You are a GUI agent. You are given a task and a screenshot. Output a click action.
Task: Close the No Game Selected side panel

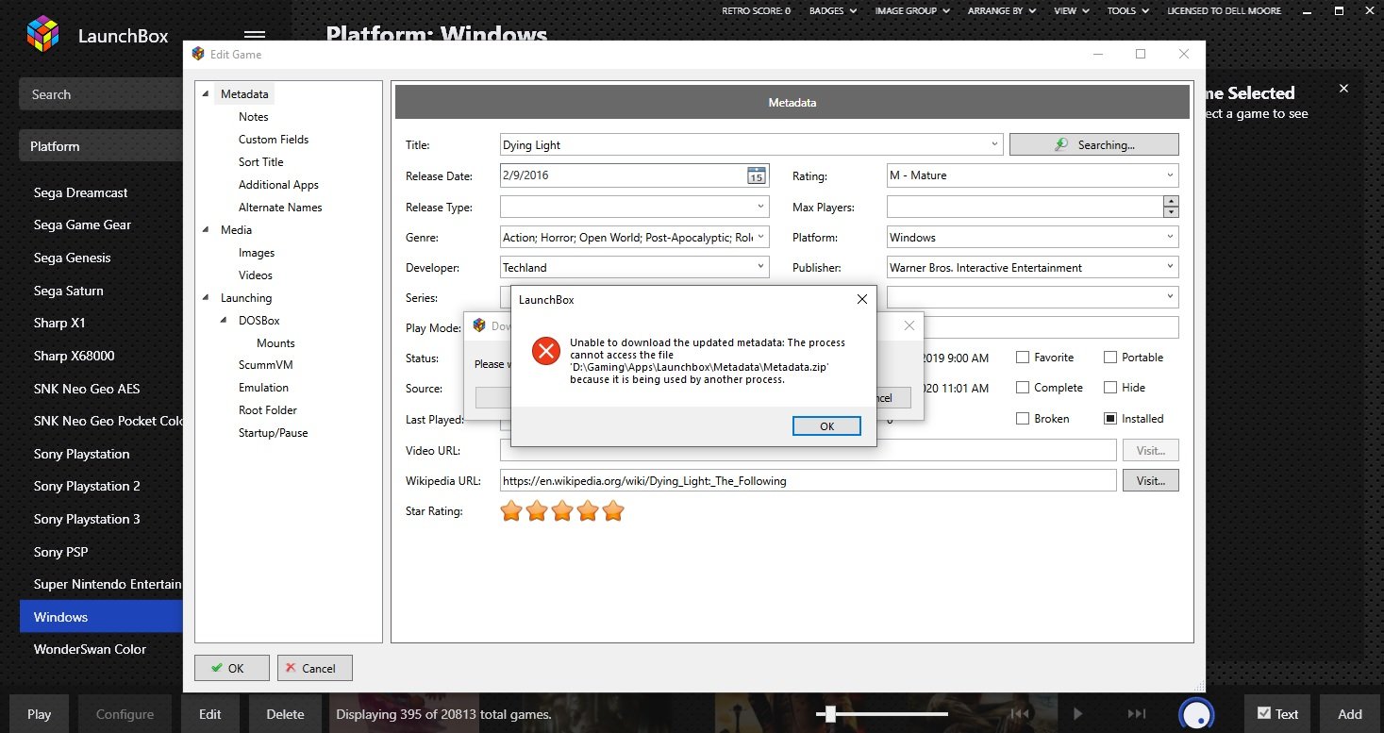point(1343,89)
